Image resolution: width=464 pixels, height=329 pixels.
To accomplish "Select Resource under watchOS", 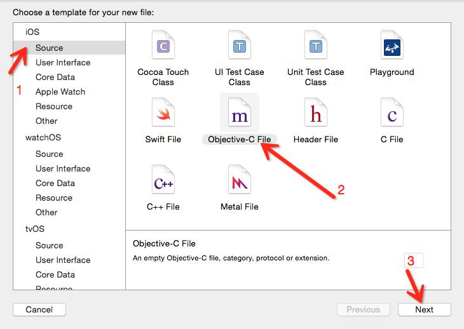I will (x=54, y=198).
